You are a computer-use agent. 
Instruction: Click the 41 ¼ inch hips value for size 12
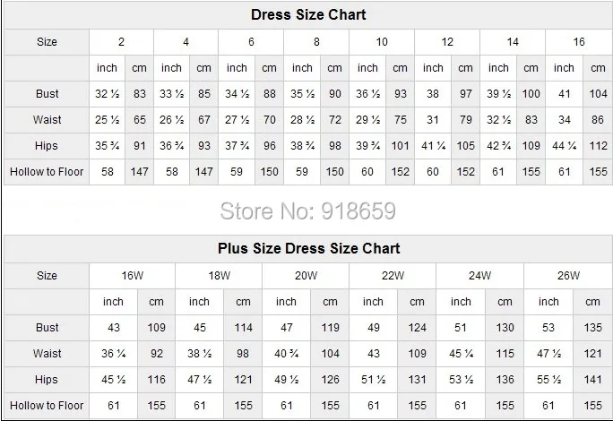433,145
